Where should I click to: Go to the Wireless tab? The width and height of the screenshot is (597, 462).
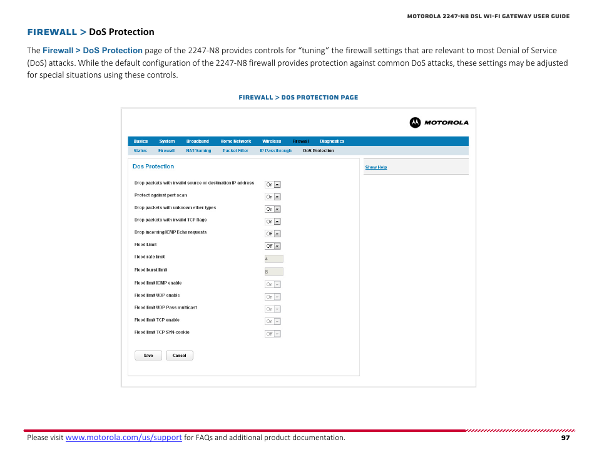point(272,141)
